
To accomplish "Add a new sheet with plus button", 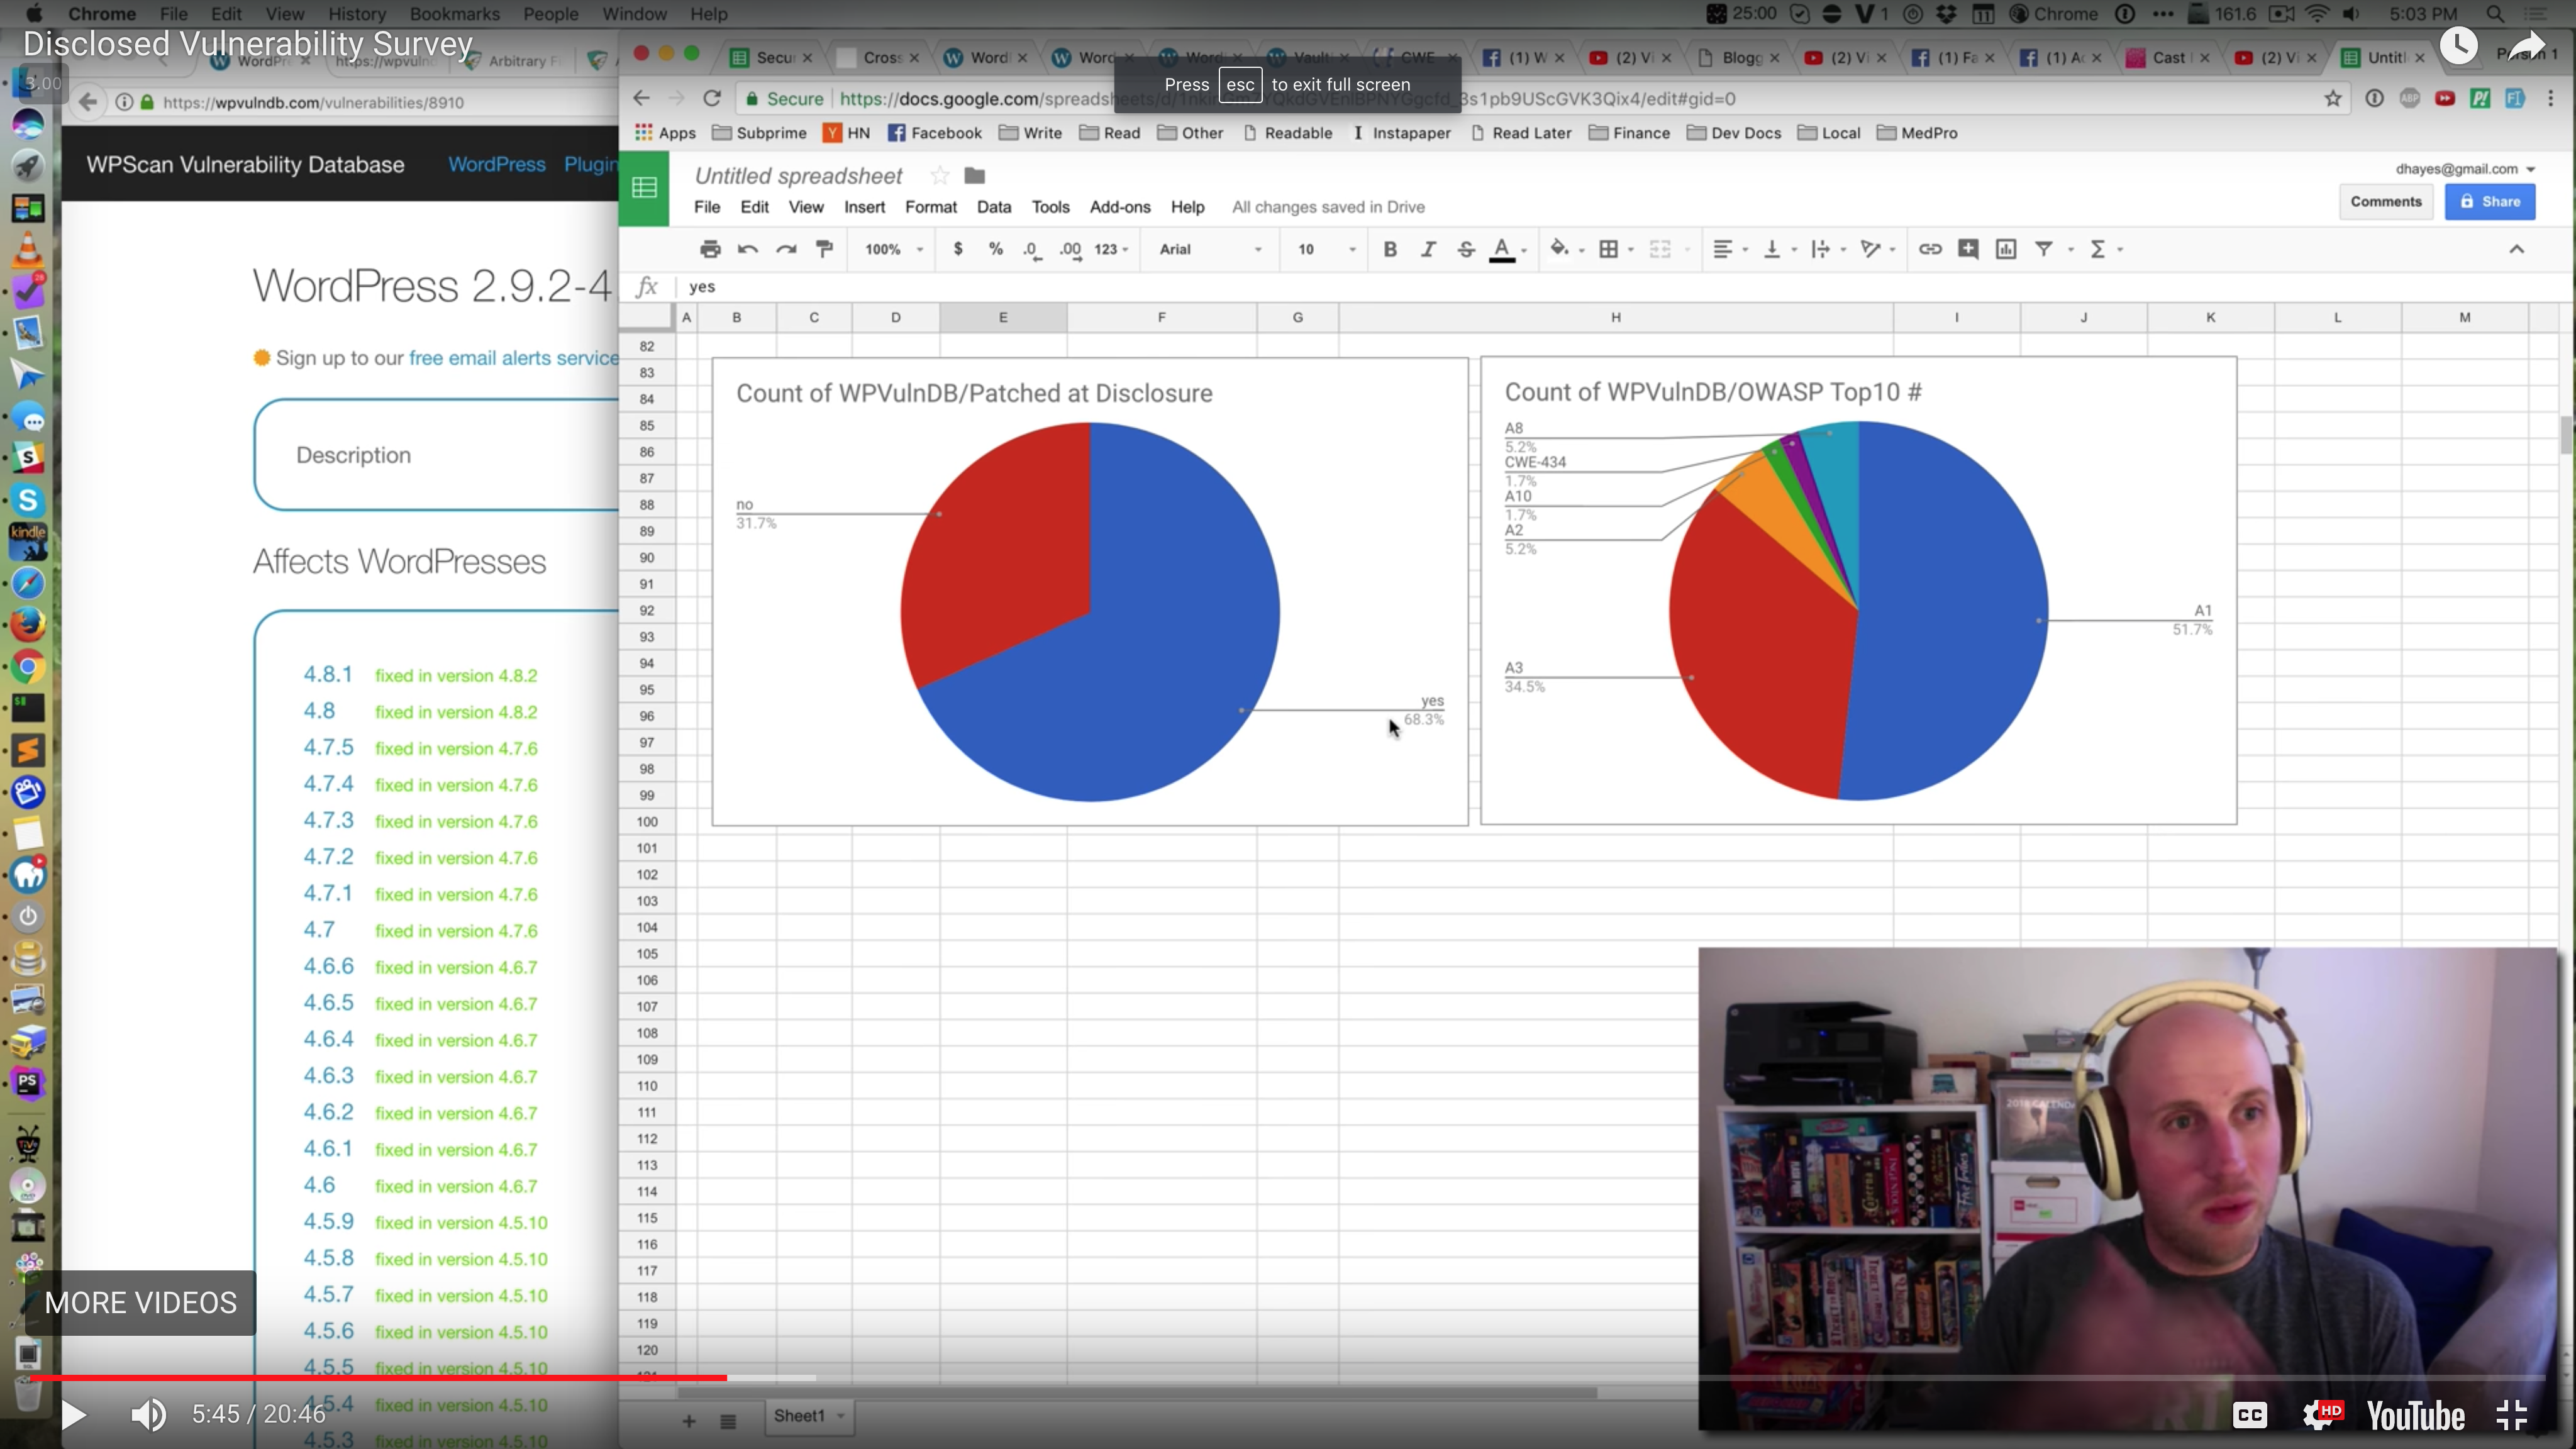I will pos(689,1421).
